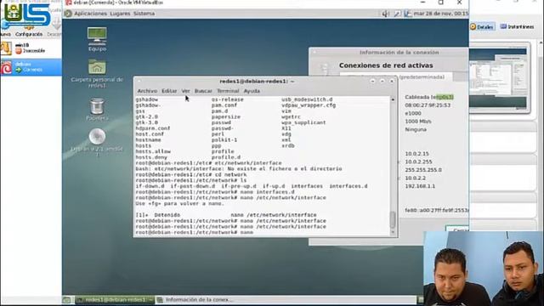The height and width of the screenshot is (306, 544).
Task: Open the terminal Buscar menu
Action: (203, 91)
